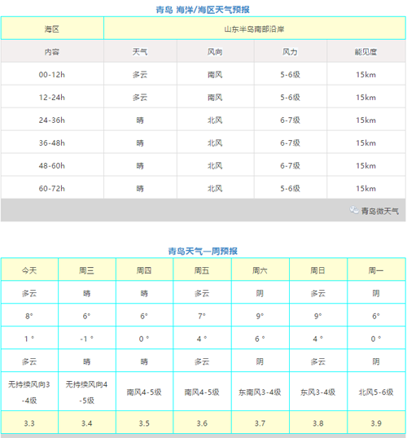Click the 风向 column header
Viewport: 407px width, 438px height.
216,51
